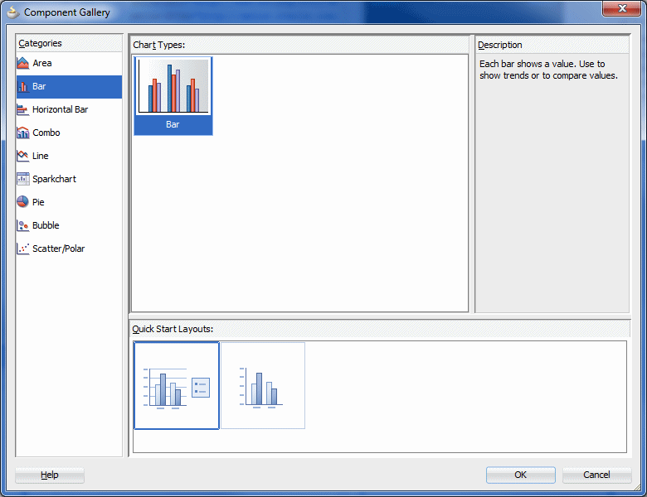
Task: Pick the Scatter/Polar category icon
Action: [x=23, y=248]
